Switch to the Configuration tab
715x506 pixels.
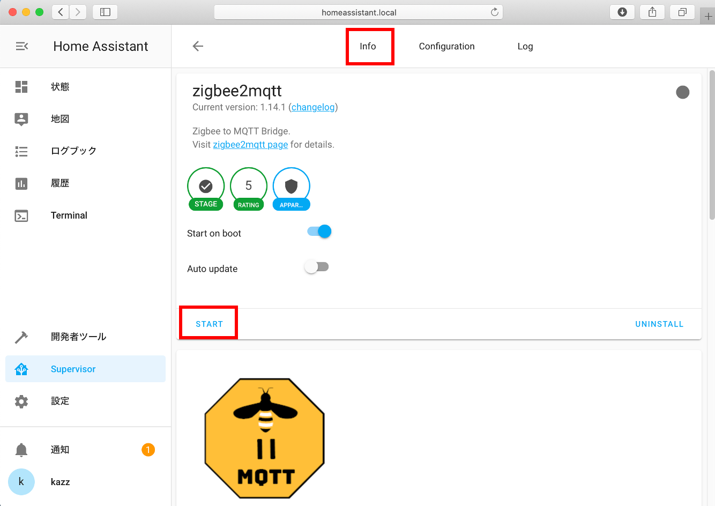447,46
